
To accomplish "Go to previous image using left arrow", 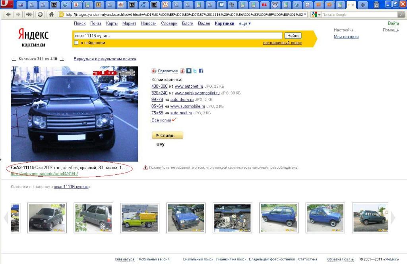I will click(14, 59).
